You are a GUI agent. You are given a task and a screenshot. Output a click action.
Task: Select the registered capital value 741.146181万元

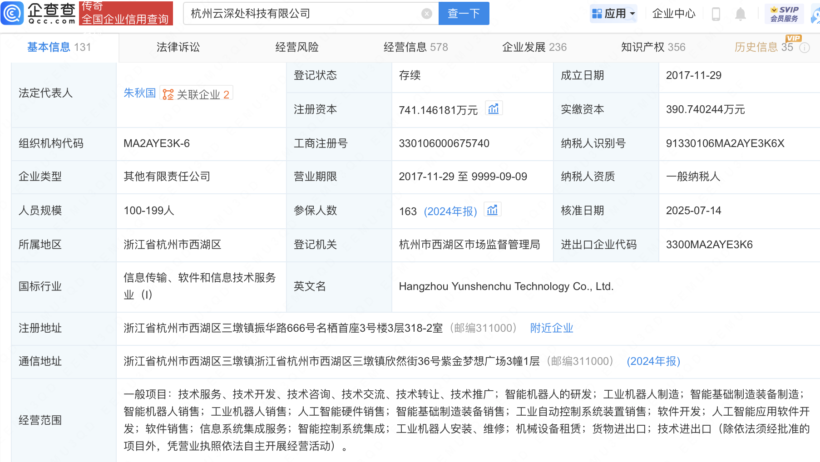(438, 110)
